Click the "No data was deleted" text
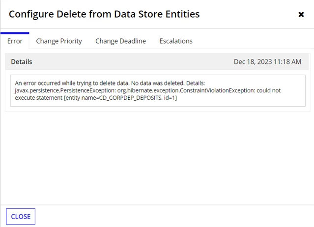The height and width of the screenshot is (227, 314). point(158,83)
